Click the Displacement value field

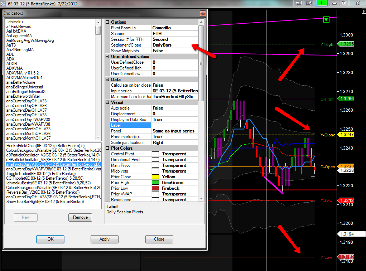[x=175, y=114]
